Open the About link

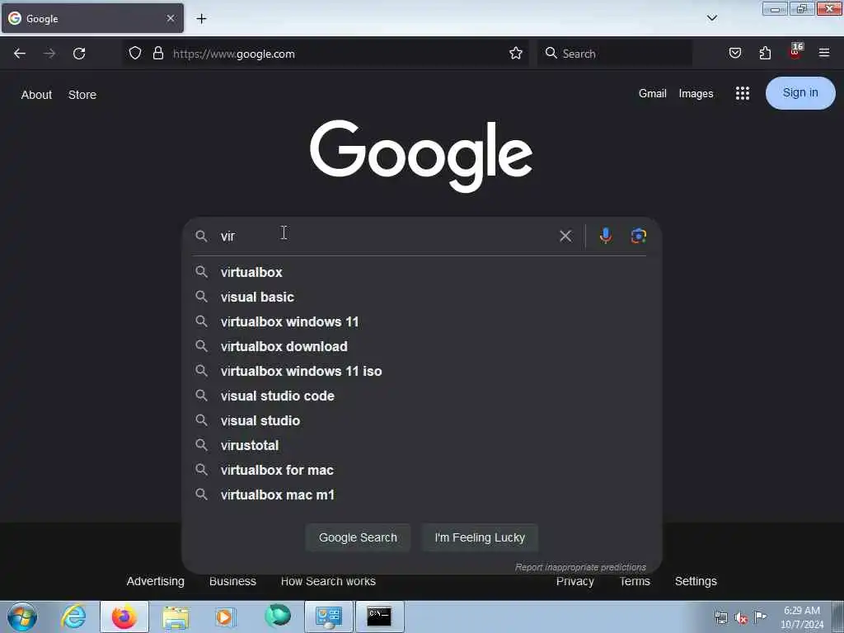tap(36, 95)
